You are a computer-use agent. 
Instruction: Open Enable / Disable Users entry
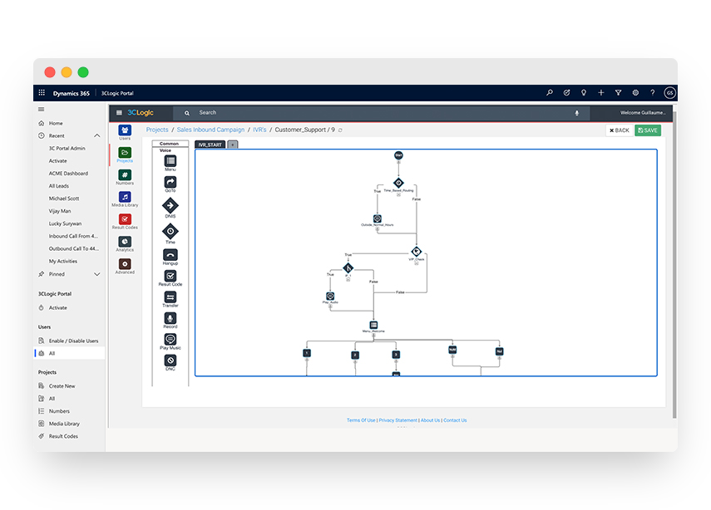tap(73, 341)
